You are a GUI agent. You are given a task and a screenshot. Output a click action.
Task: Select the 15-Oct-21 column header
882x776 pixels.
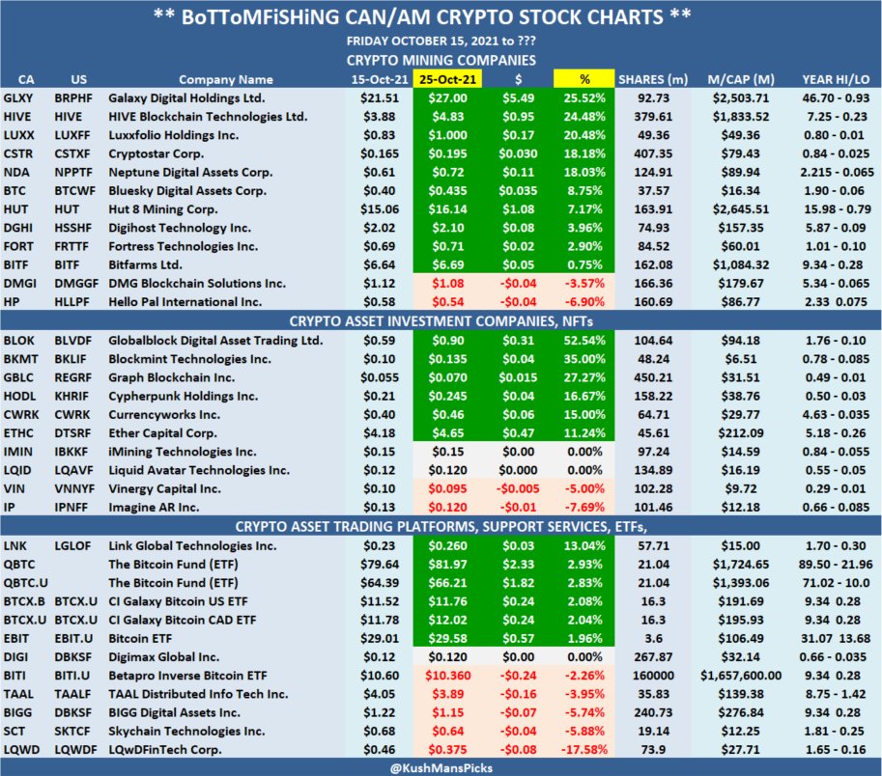click(380, 80)
